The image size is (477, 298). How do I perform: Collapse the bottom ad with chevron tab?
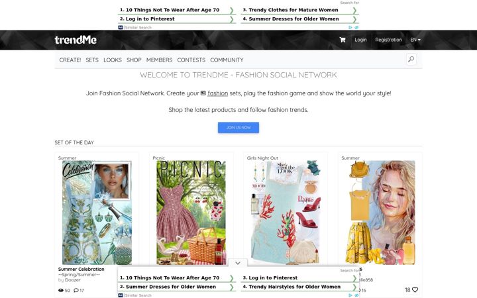[238, 263]
